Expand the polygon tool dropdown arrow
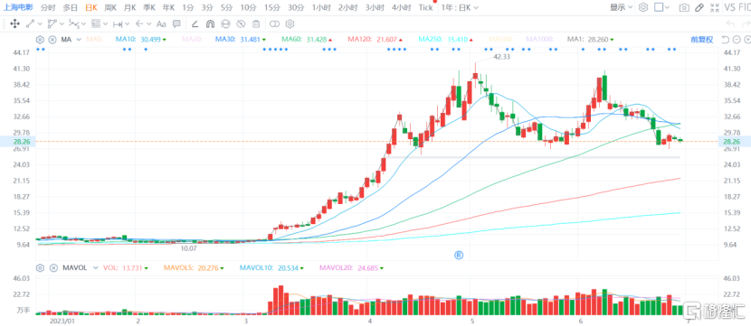This screenshot has width=751, height=326. click(x=62, y=23)
